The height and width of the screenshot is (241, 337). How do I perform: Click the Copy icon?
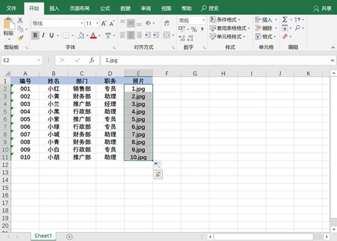(21, 29)
